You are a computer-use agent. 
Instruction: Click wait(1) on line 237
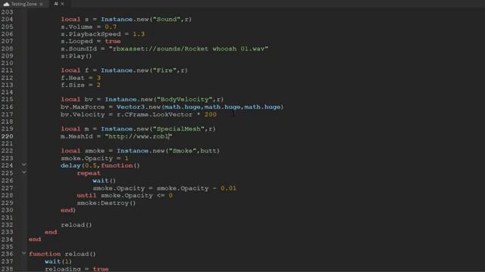click(x=58, y=261)
